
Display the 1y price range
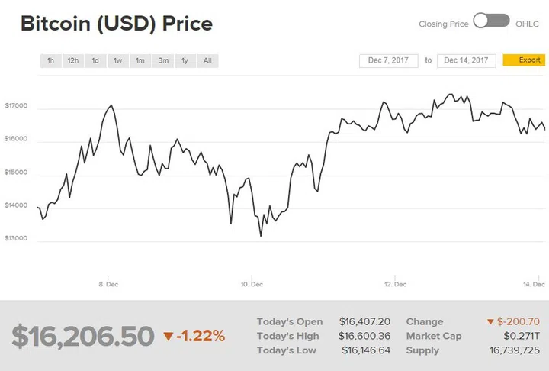click(x=185, y=61)
